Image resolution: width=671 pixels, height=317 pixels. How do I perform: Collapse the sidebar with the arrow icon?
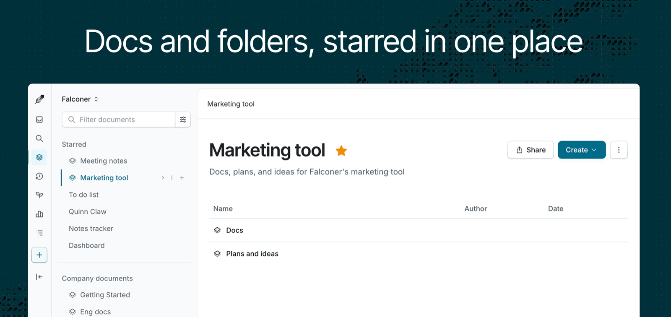pyautogui.click(x=39, y=277)
